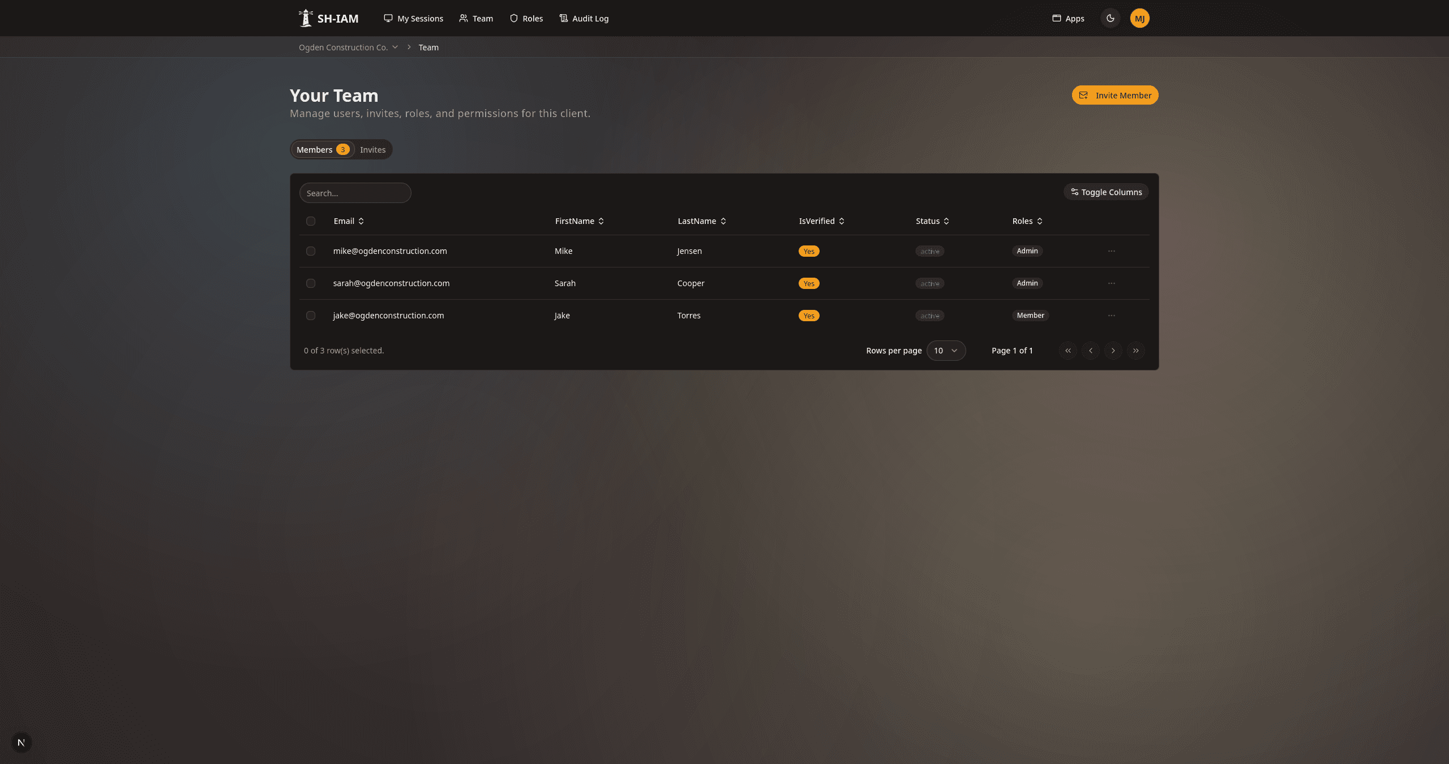Jump to last page with double-chevron icon

coord(1136,351)
